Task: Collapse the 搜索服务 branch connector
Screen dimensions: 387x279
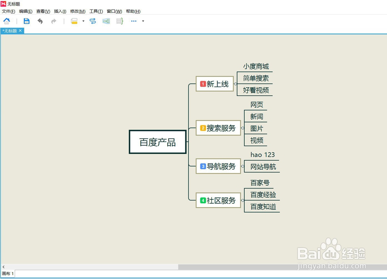Action: (x=242, y=128)
